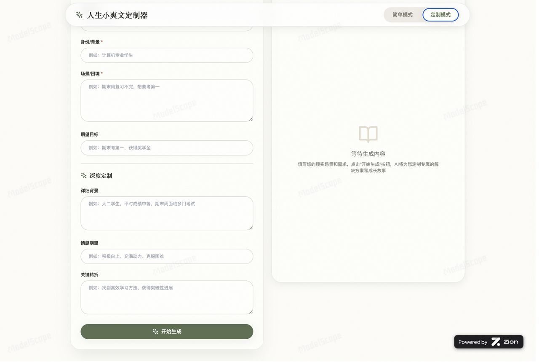The image size is (539, 362).
Task: Open the Powered by Zion badge
Action: tap(488, 342)
